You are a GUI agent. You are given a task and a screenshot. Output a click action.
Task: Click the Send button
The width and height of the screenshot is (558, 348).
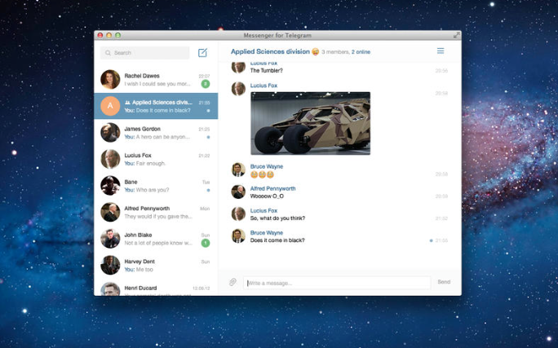[x=444, y=282]
